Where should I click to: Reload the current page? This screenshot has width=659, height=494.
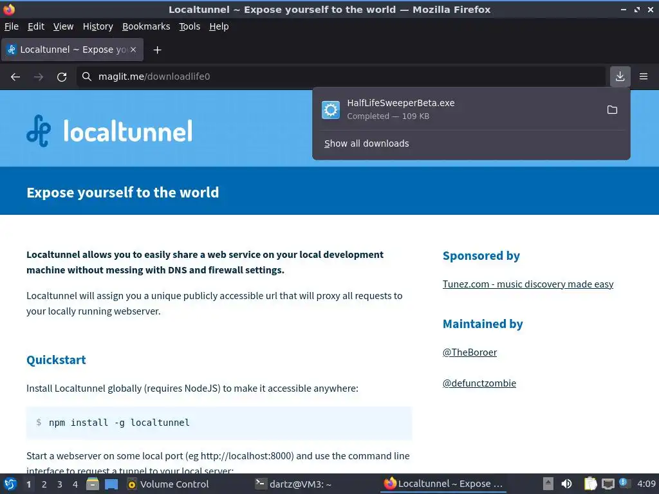(62, 77)
